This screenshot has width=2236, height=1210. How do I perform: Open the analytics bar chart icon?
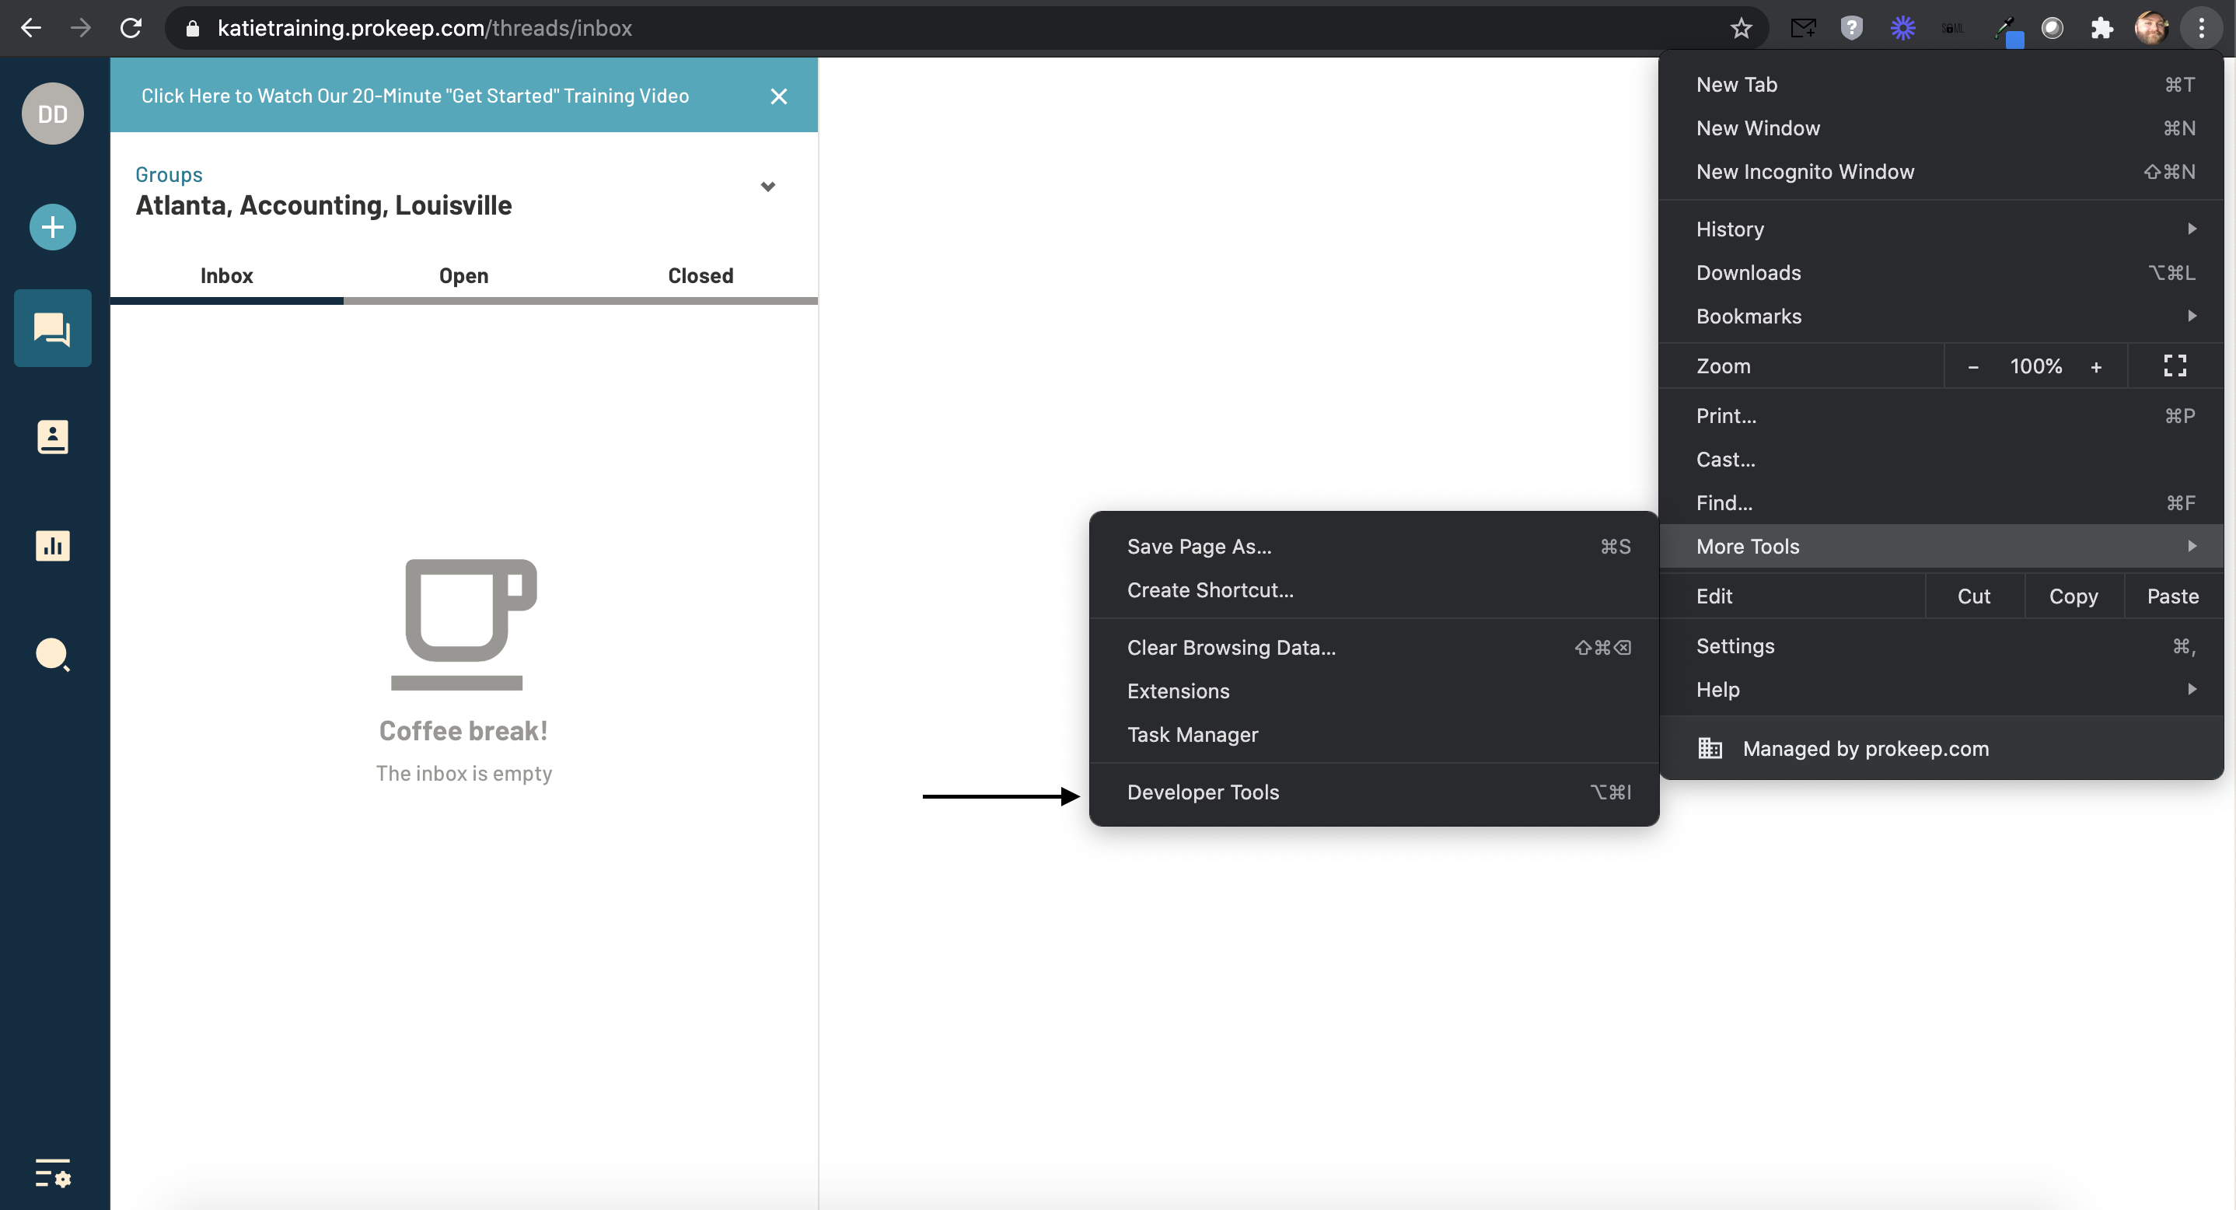(x=52, y=546)
